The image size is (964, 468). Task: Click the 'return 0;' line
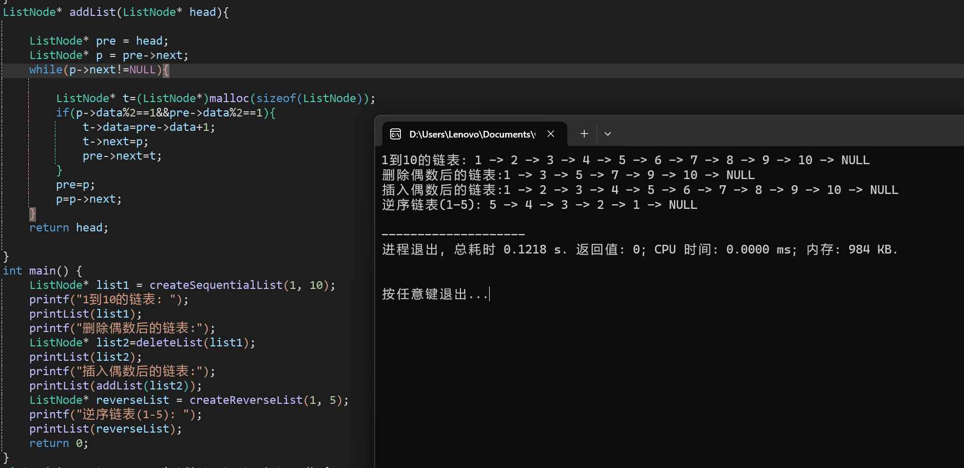[59, 443]
